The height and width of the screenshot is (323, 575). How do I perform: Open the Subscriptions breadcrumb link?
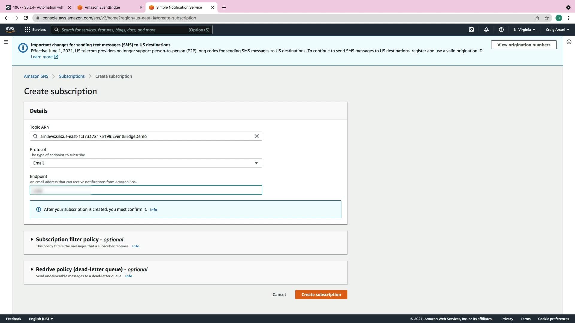72,76
